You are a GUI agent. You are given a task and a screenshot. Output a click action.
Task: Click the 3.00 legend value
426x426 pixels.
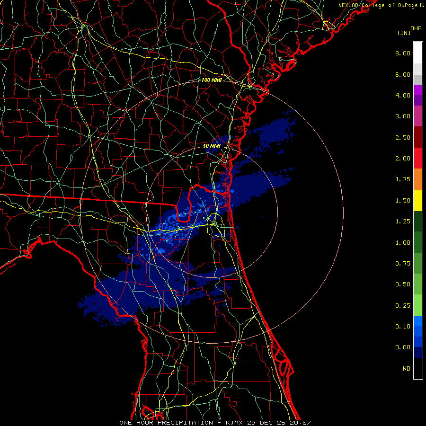click(403, 116)
